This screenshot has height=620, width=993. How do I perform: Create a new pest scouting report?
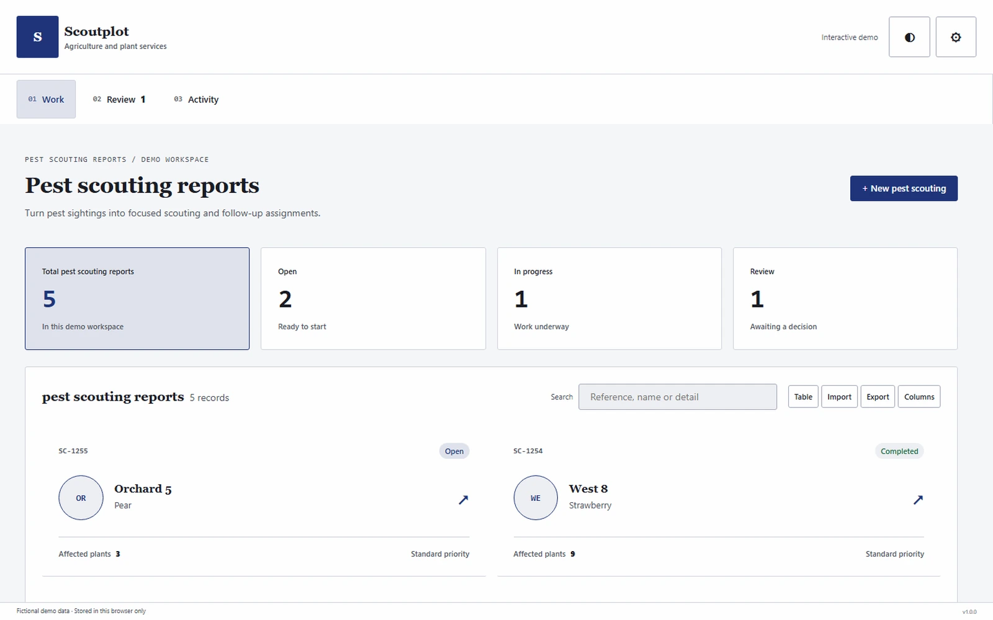click(904, 188)
